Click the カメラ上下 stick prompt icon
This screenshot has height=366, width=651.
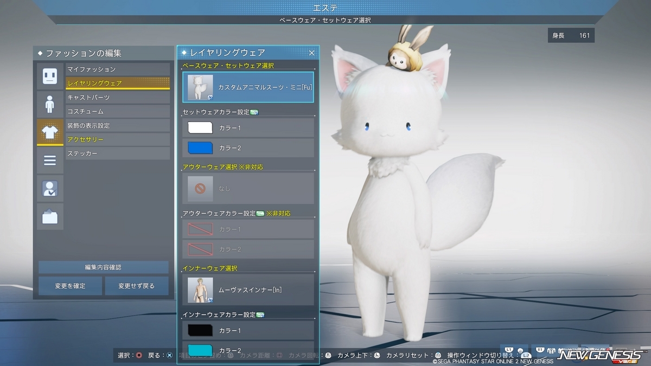[x=377, y=355]
